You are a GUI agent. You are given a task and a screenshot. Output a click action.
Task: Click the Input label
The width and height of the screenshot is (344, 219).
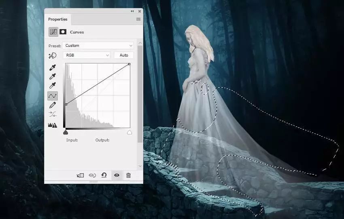click(72, 140)
